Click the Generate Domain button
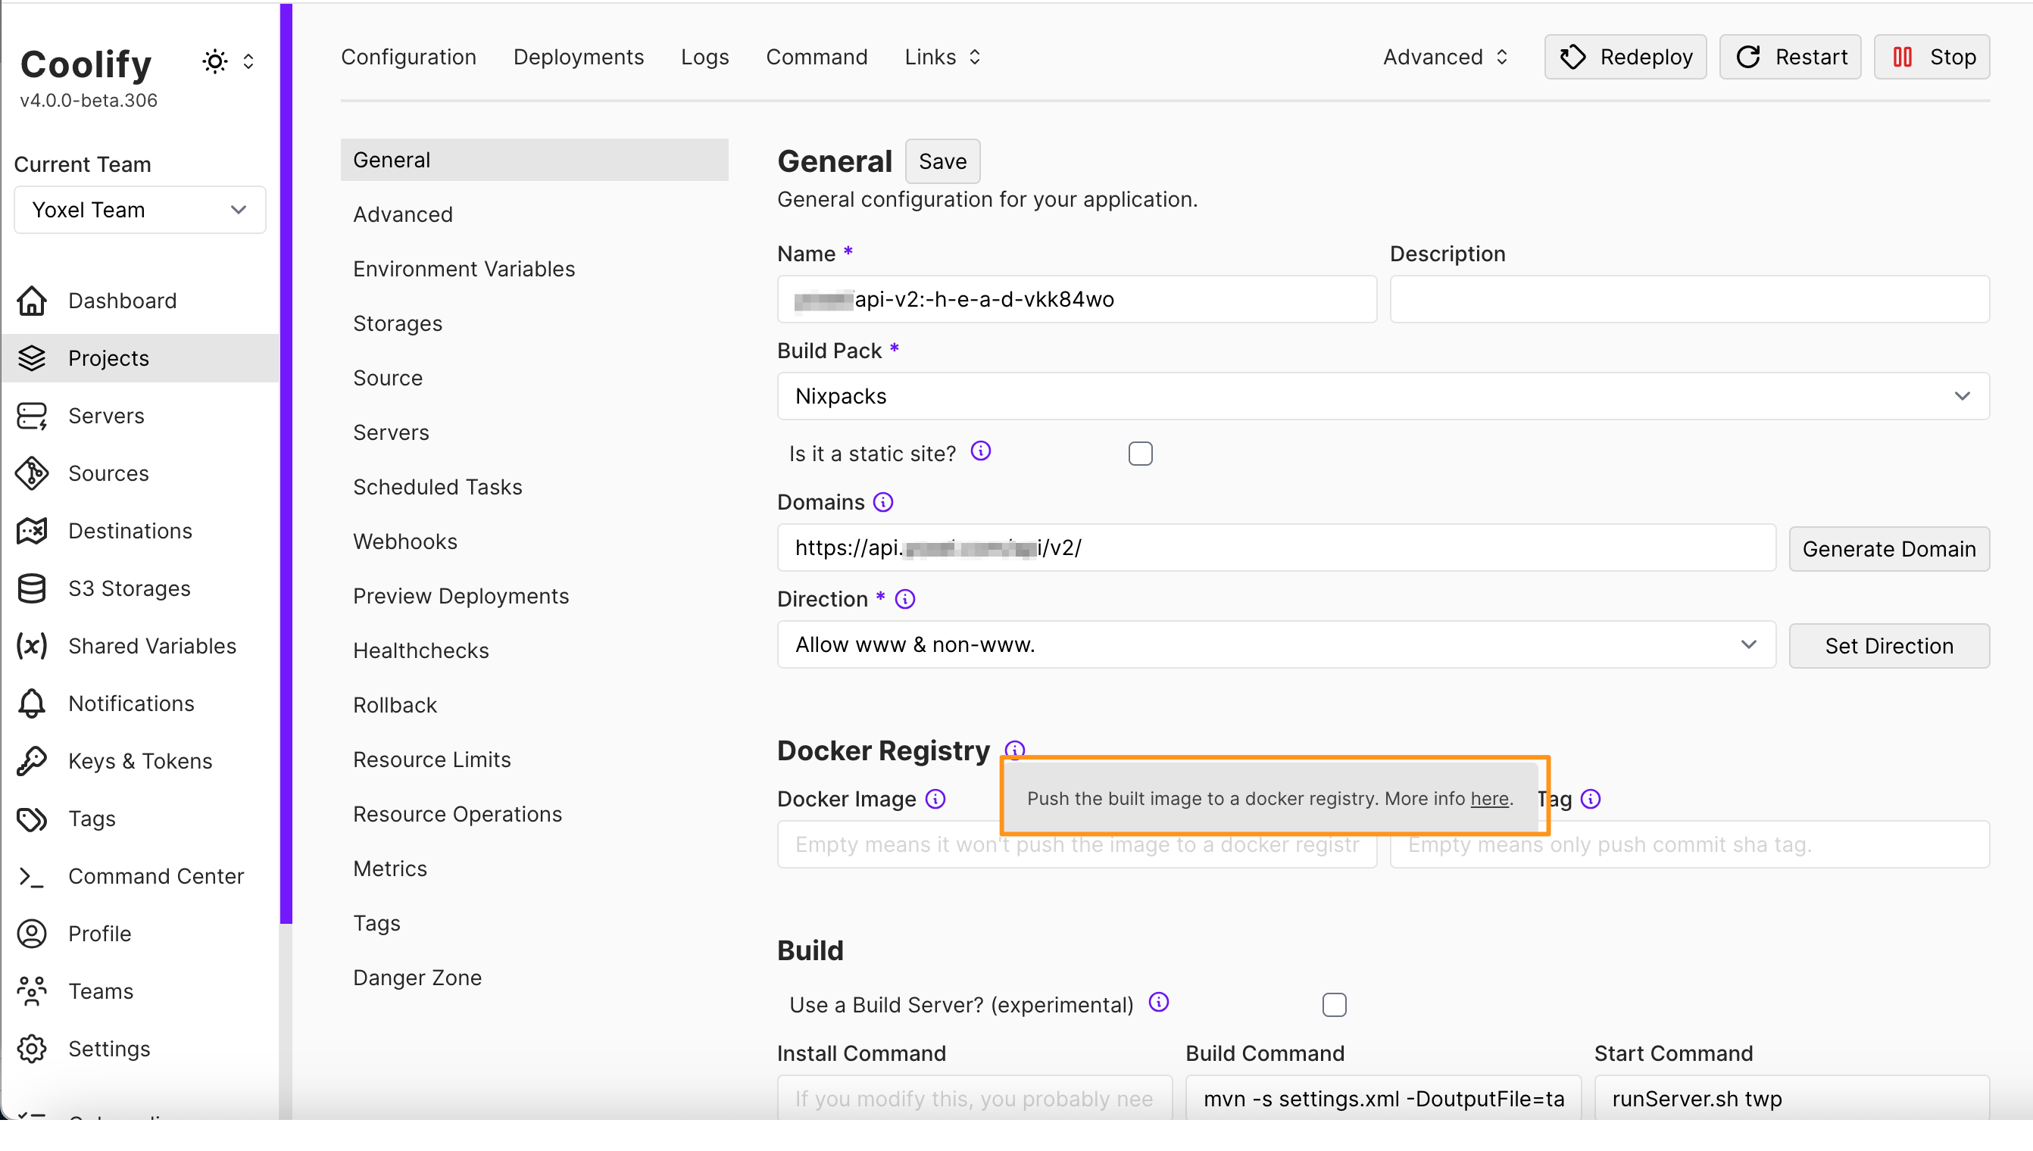The height and width of the screenshot is (1151, 2033). (x=1888, y=547)
